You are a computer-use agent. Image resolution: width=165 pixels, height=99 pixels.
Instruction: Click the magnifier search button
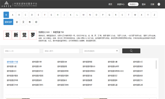pos(131,51)
